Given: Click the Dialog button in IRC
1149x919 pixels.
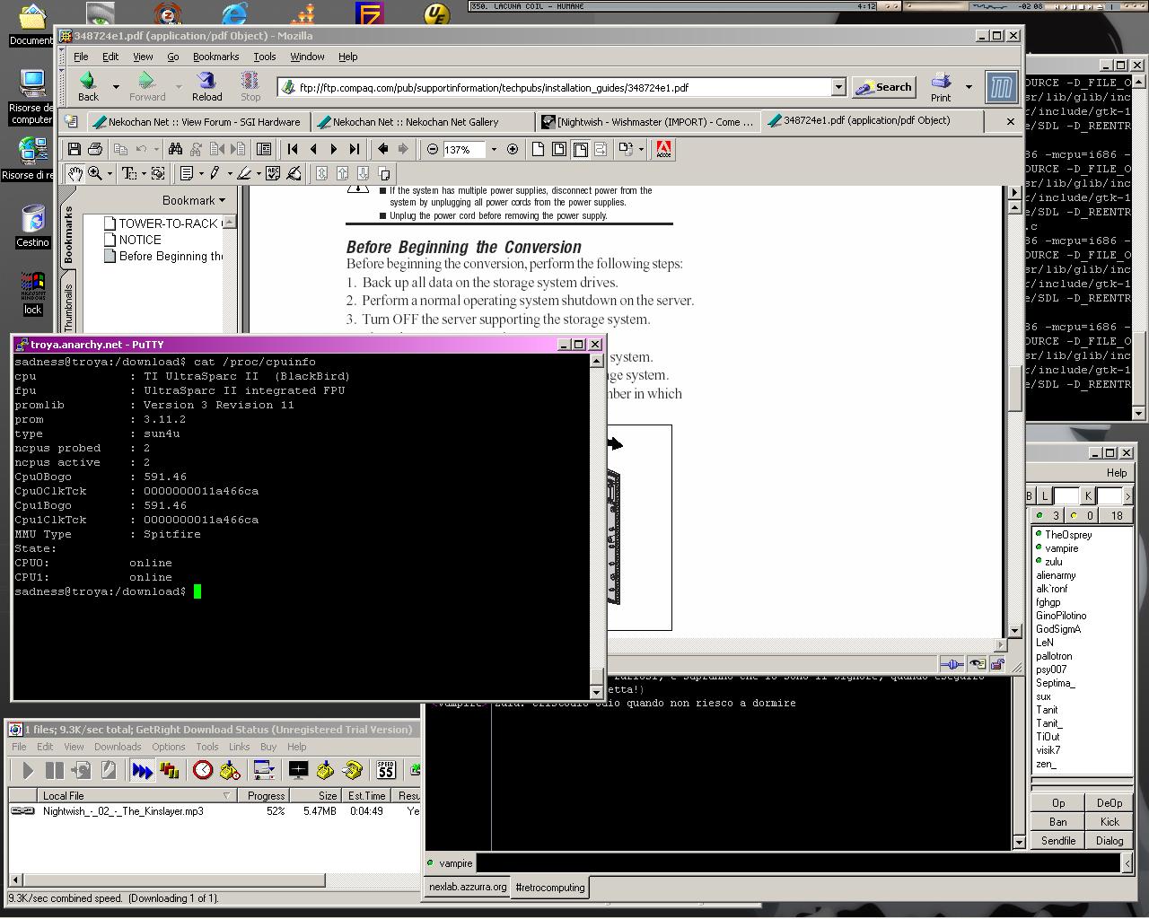Looking at the screenshot, I should tap(1110, 841).
